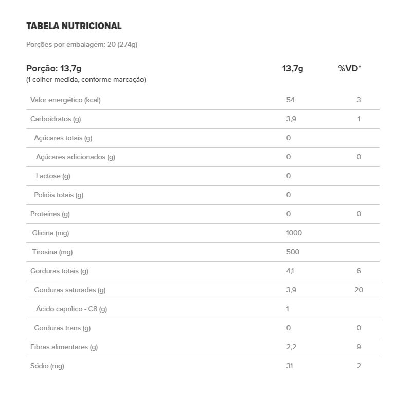
Task: Click the Porções por embalagem text
Action: pyautogui.click(x=82, y=44)
